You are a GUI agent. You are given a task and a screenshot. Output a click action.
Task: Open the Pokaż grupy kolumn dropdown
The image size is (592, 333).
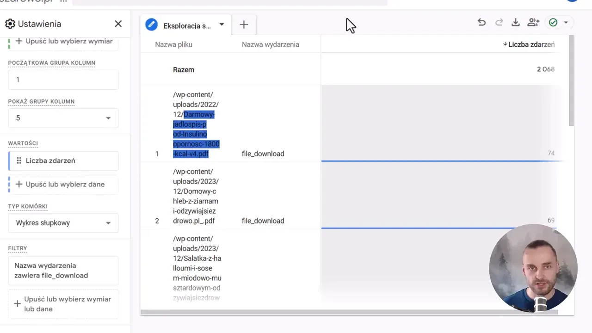pyautogui.click(x=63, y=118)
